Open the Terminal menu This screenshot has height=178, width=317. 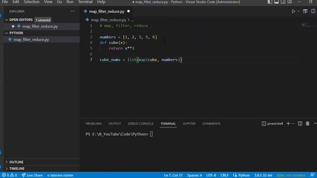pos(85,2)
